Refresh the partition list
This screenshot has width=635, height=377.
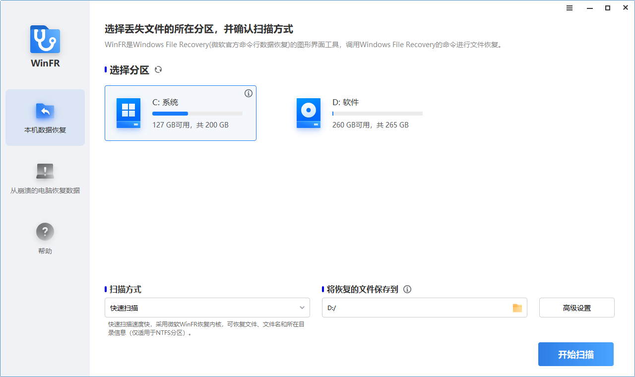(x=158, y=70)
